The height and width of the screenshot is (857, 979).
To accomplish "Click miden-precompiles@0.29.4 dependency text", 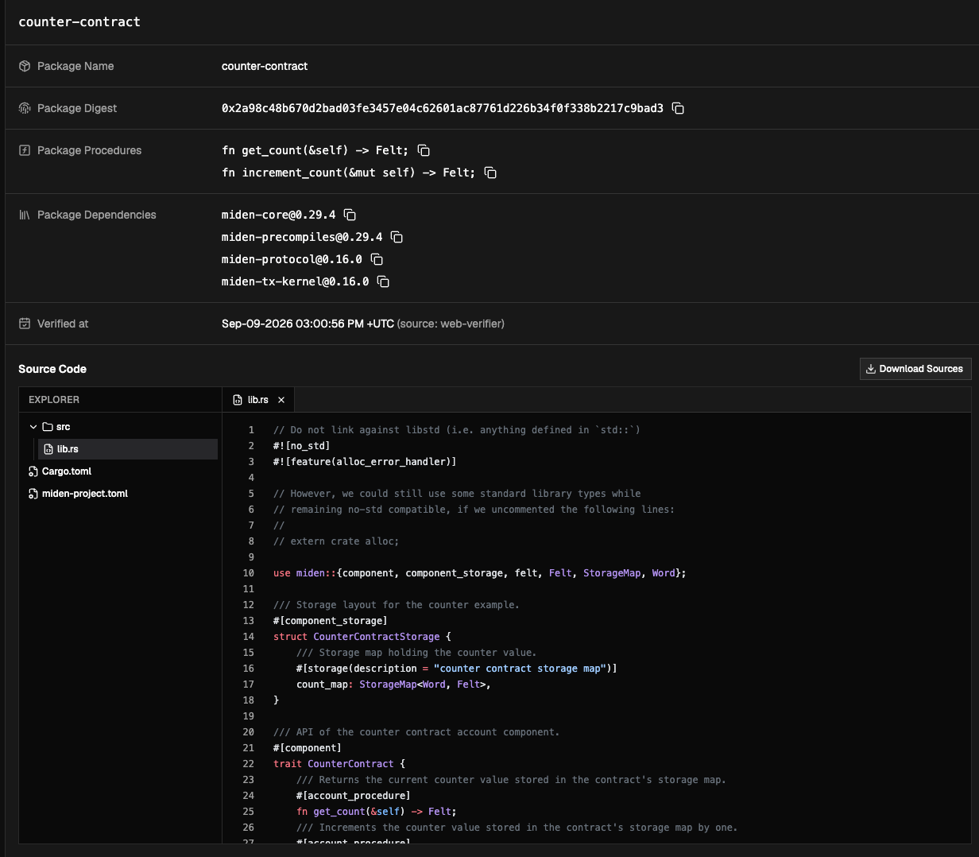I will coord(302,237).
